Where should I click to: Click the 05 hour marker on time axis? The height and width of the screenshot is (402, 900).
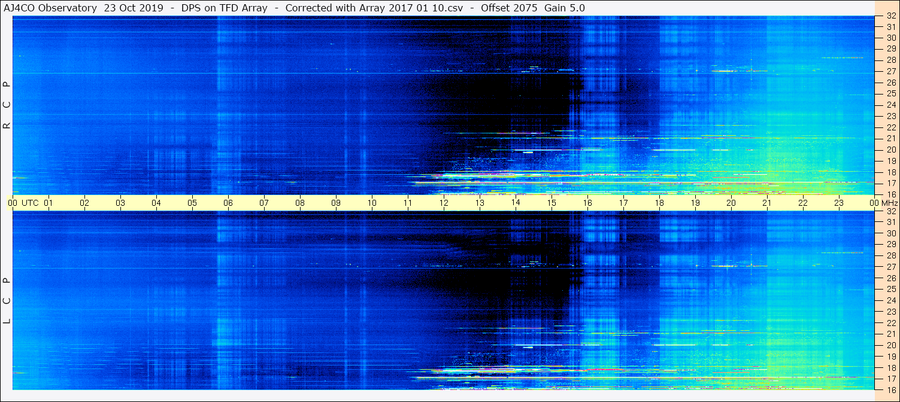coord(192,203)
